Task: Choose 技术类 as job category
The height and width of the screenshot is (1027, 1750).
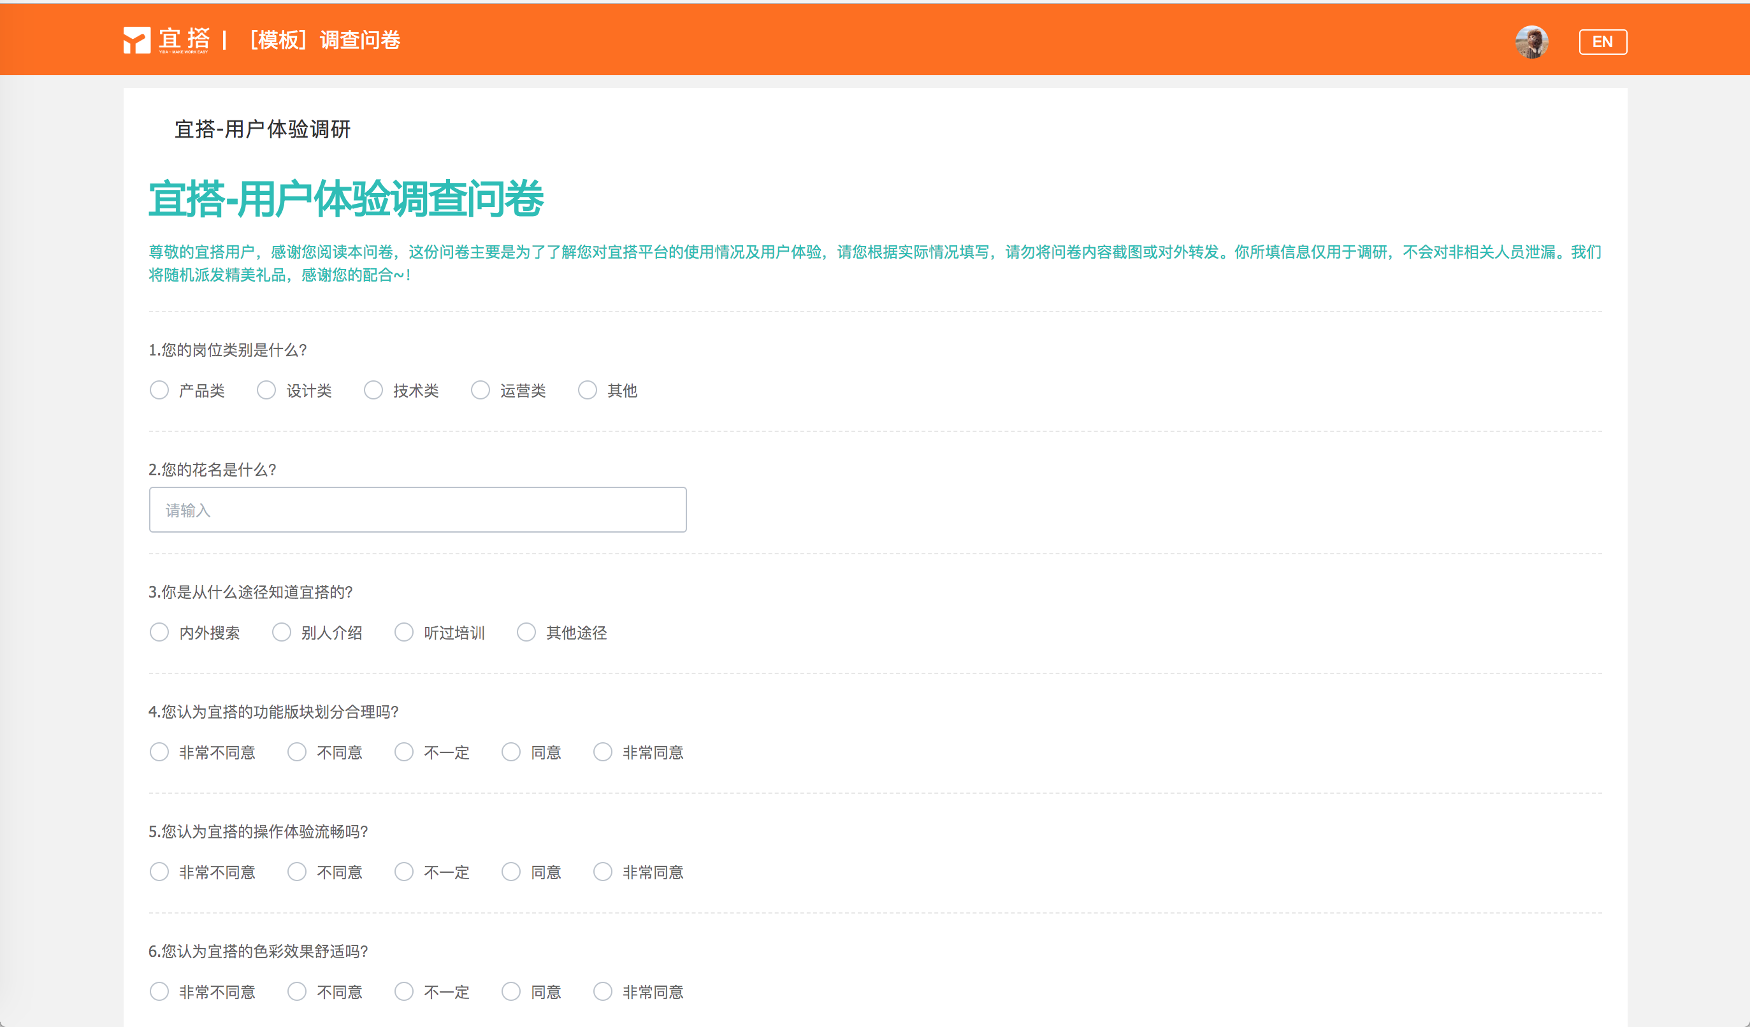Action: click(x=373, y=391)
